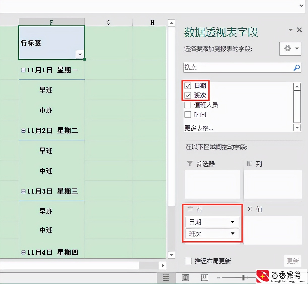Expand the formula bar chevron

point(301,6)
